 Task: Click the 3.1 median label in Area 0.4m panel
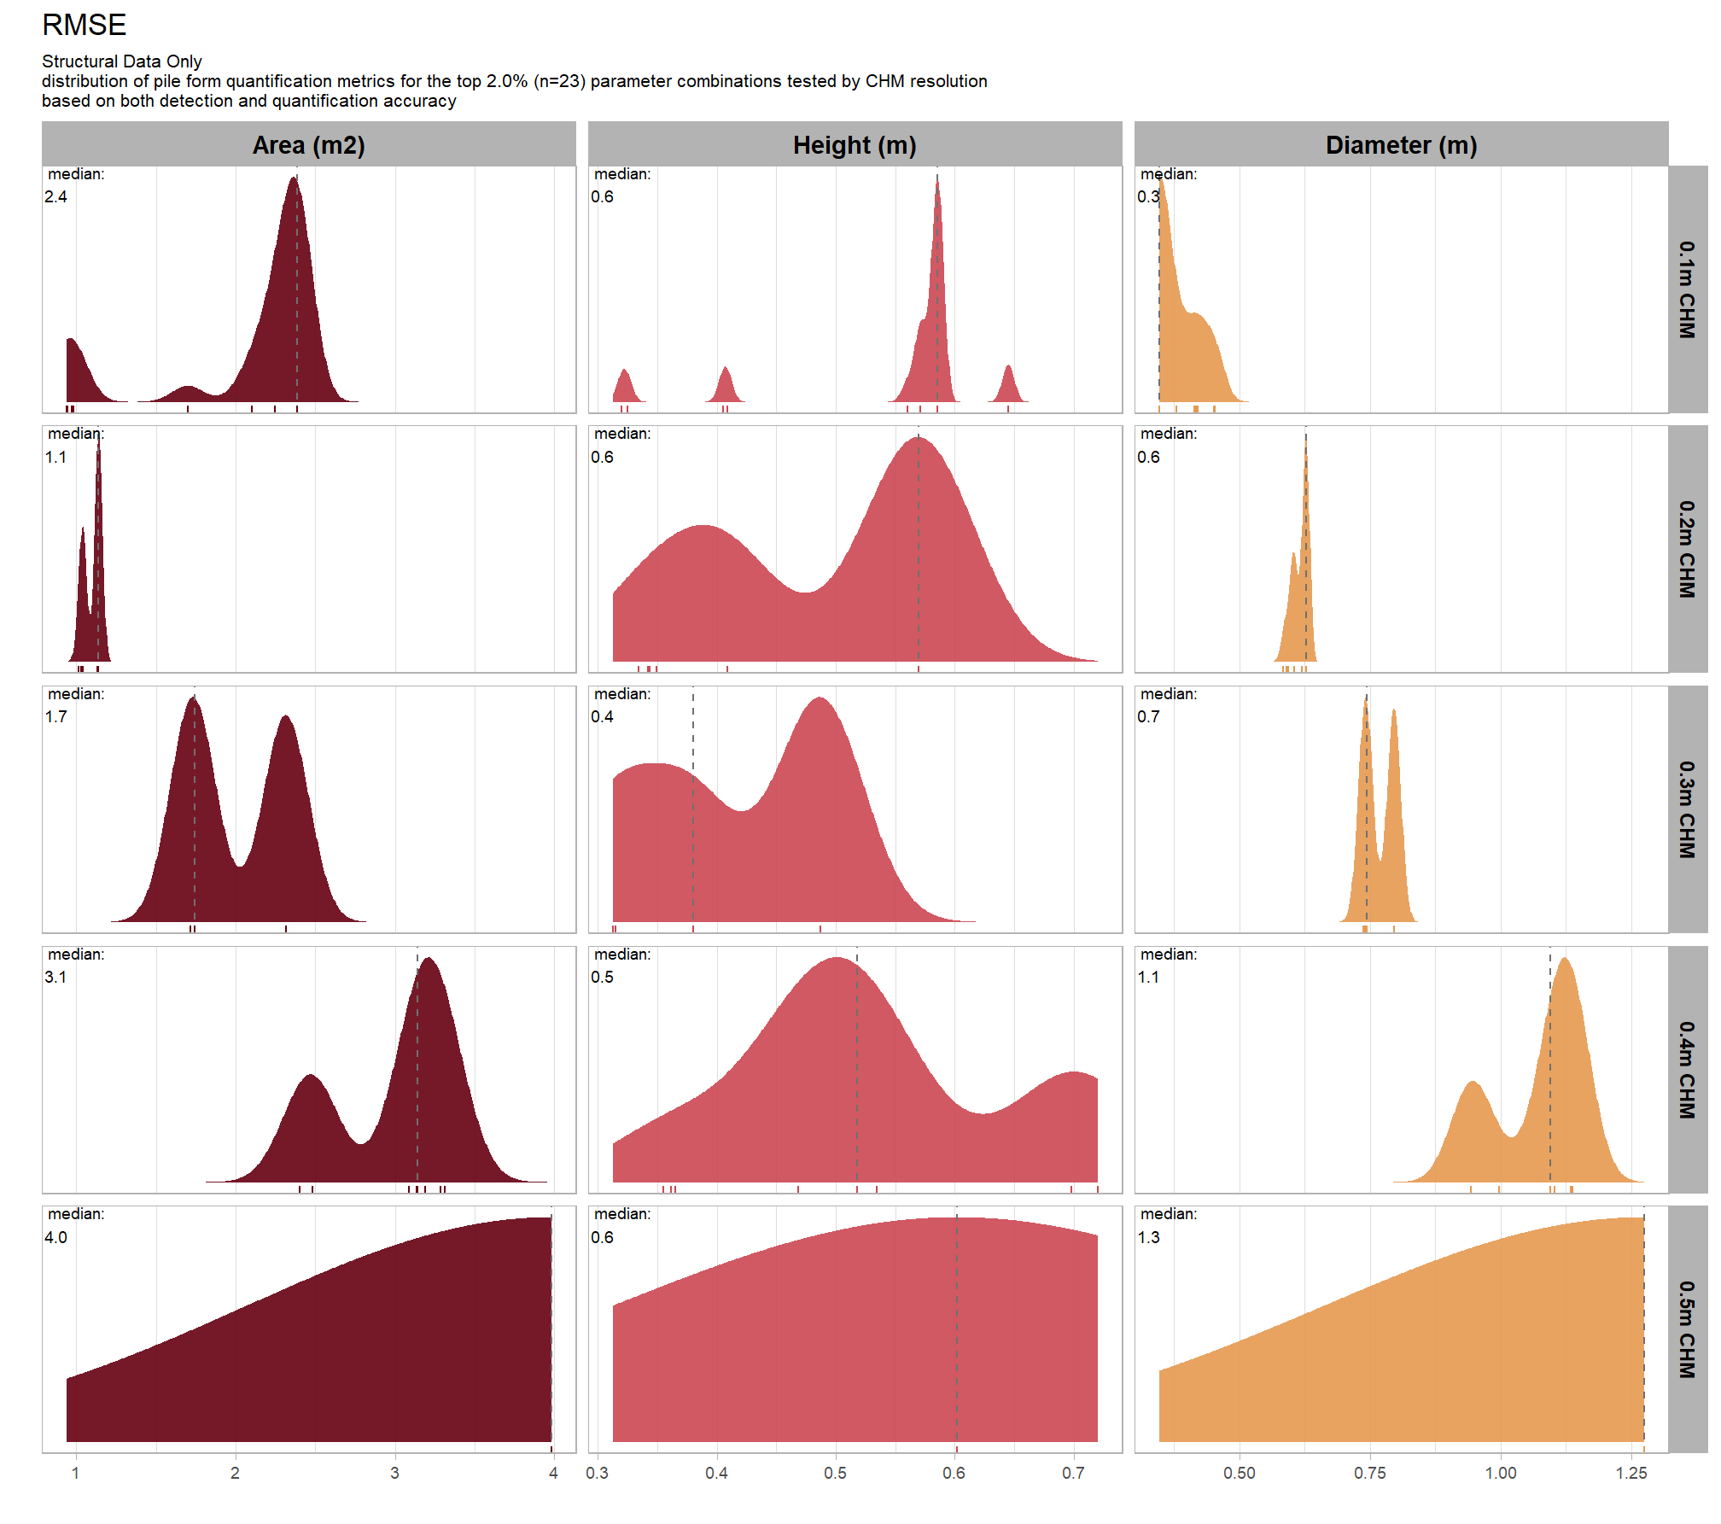point(56,978)
